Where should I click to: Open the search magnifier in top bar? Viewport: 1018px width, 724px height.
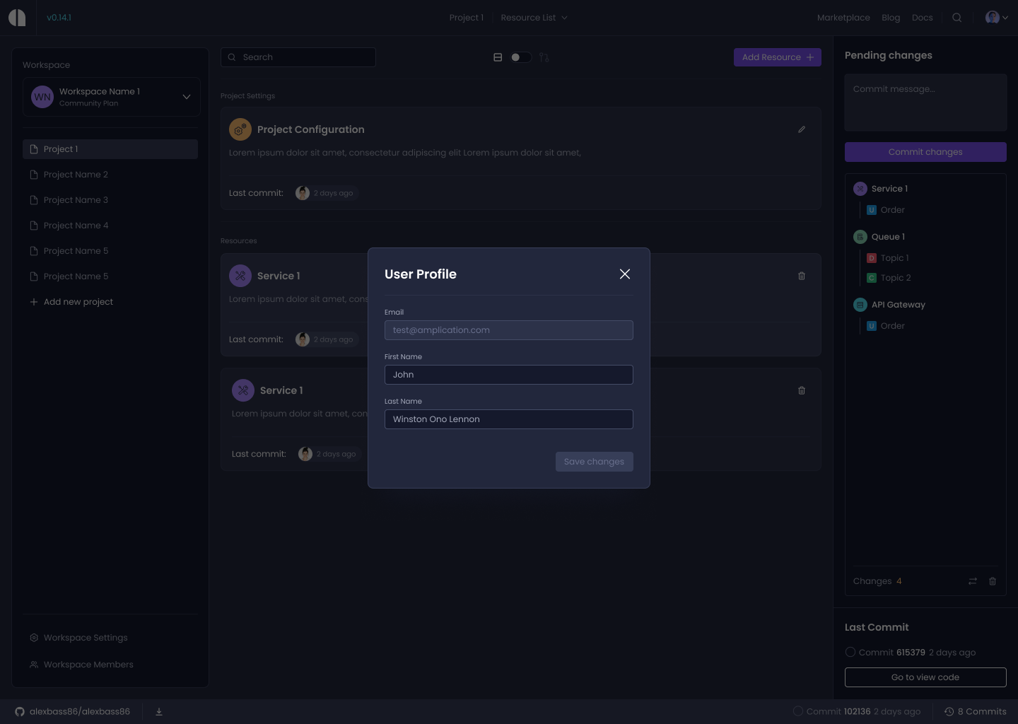click(x=956, y=18)
